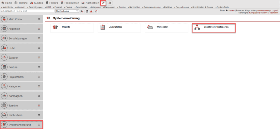Open Nachrichten in top navigation
Image resolution: width=280 pixels, height=129 pixels.
(x=90, y=3)
